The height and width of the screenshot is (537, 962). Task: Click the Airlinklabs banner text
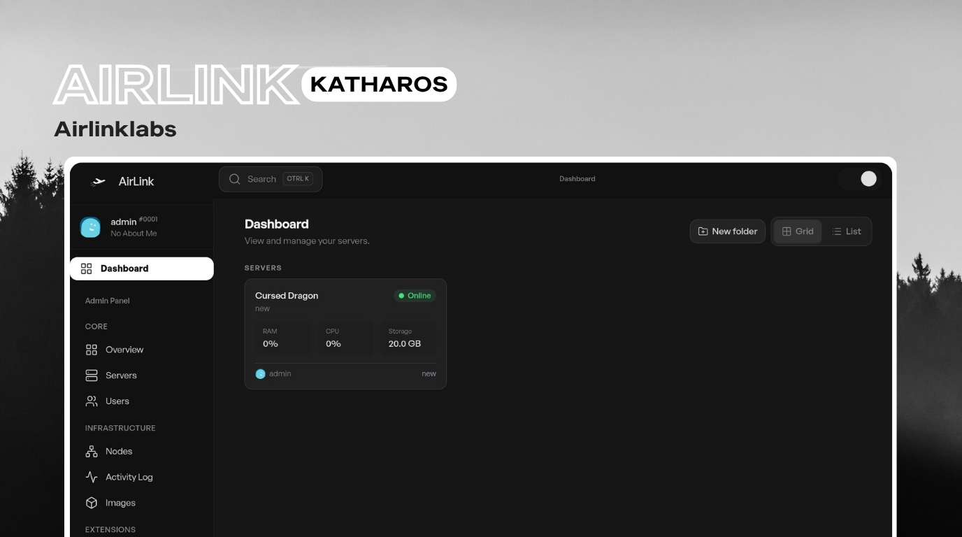coord(115,129)
